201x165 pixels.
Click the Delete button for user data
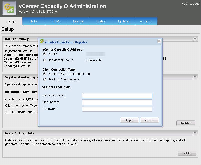tap(187, 153)
